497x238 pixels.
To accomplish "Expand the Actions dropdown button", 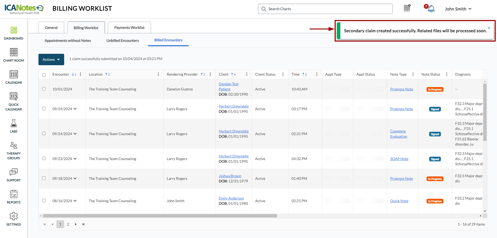I will (x=51, y=59).
